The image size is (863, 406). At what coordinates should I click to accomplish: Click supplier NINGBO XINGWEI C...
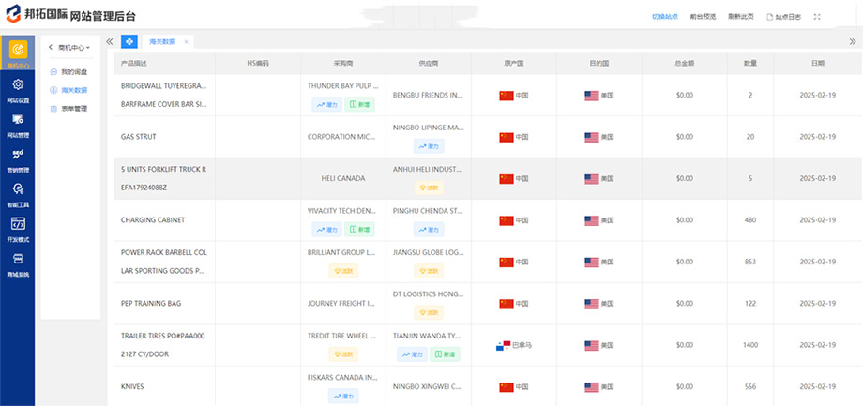tap(428, 386)
